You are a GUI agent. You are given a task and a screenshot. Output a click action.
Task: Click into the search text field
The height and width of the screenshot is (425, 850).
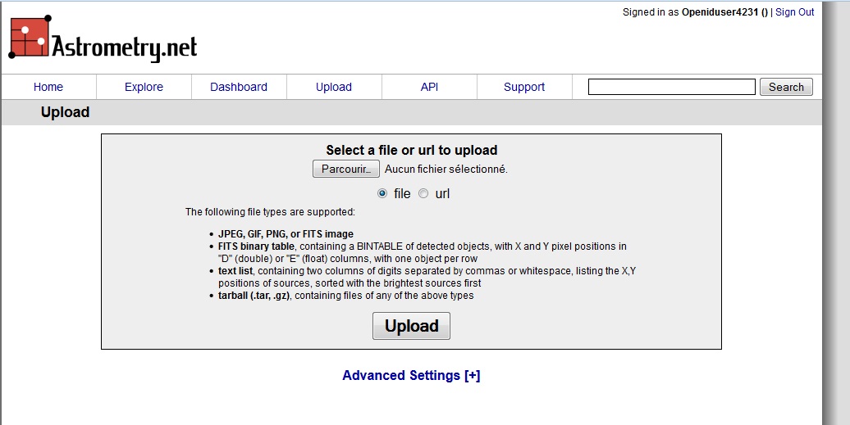[x=672, y=87]
